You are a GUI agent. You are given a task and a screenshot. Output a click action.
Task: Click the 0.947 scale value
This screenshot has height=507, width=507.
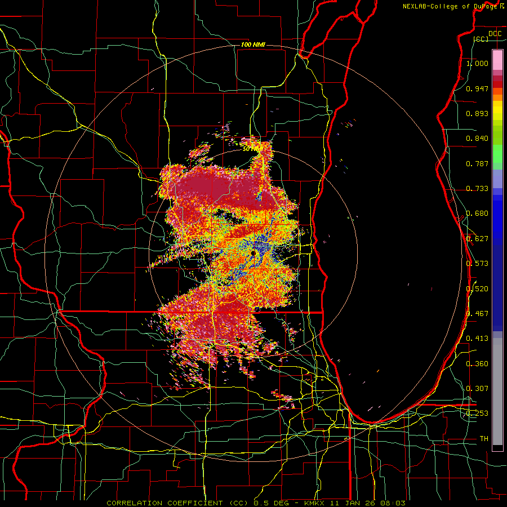tap(477, 88)
